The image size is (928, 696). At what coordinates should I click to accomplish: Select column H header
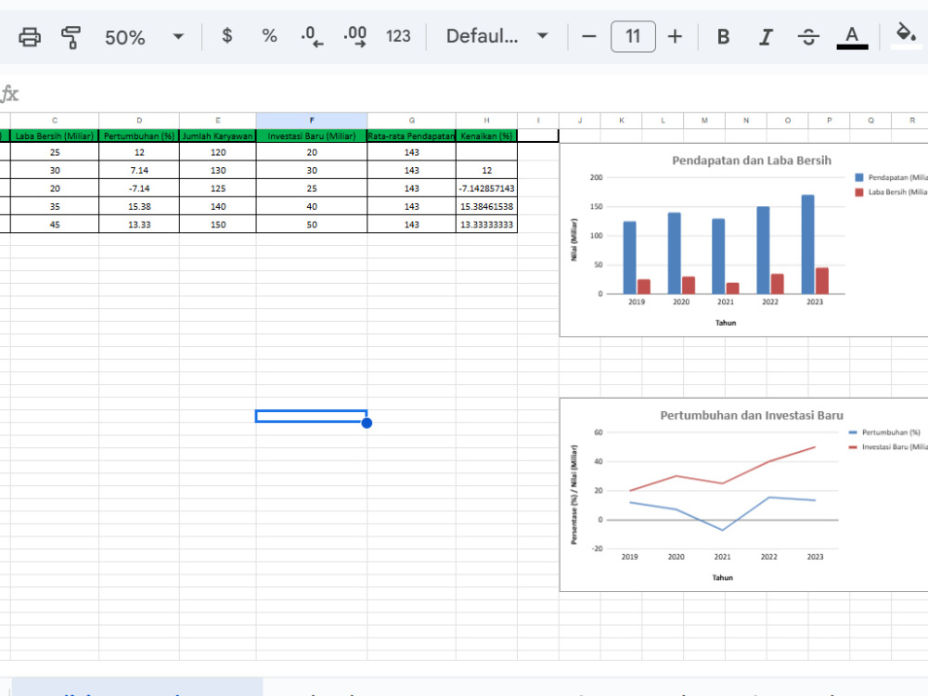(486, 120)
